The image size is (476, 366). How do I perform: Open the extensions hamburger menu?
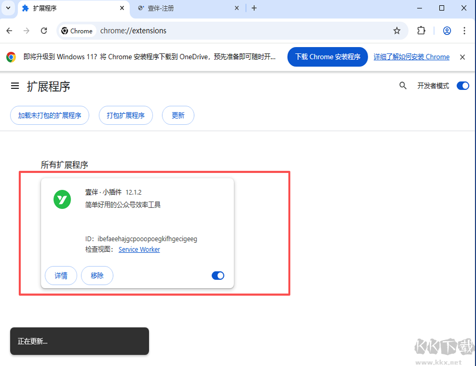(x=15, y=86)
